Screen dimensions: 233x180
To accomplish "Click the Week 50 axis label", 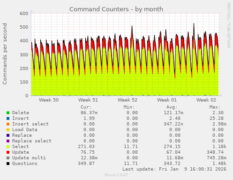I will [49, 100].
